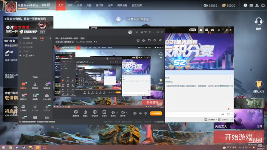Viewport: 267px width, 150px height.
Task: Add a 手机投屏 phone cast source
Action: (95, 113)
